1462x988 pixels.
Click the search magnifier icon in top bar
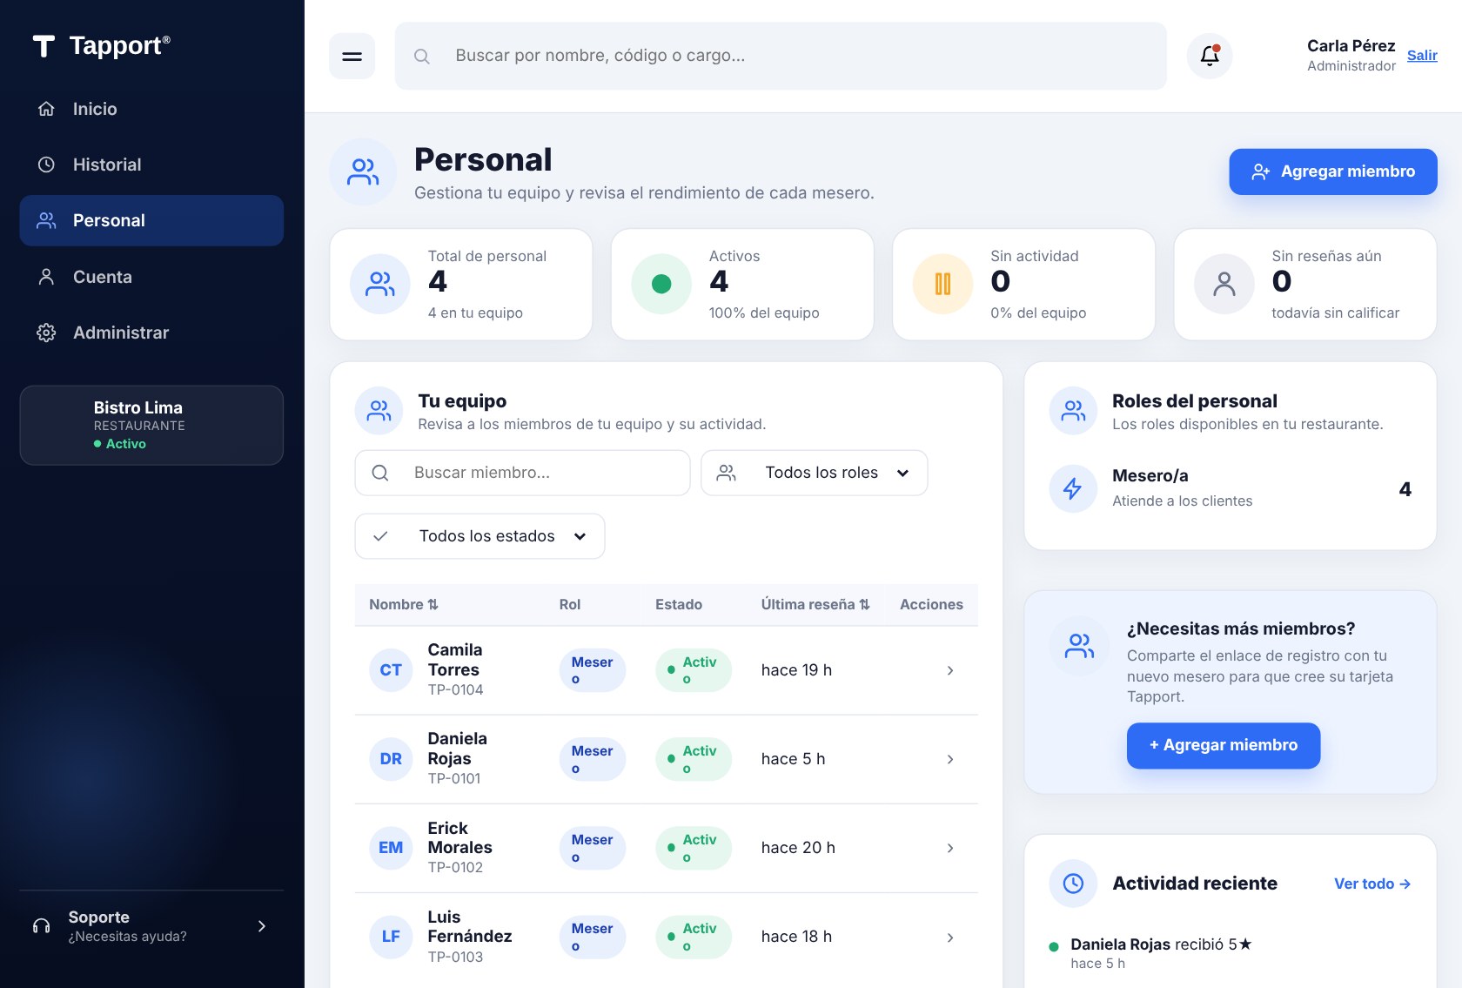[422, 57]
